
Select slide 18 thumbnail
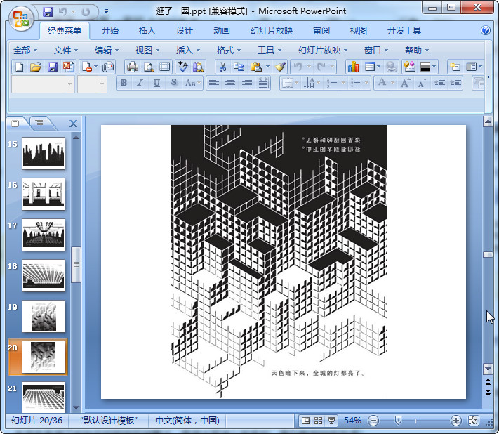44,275
